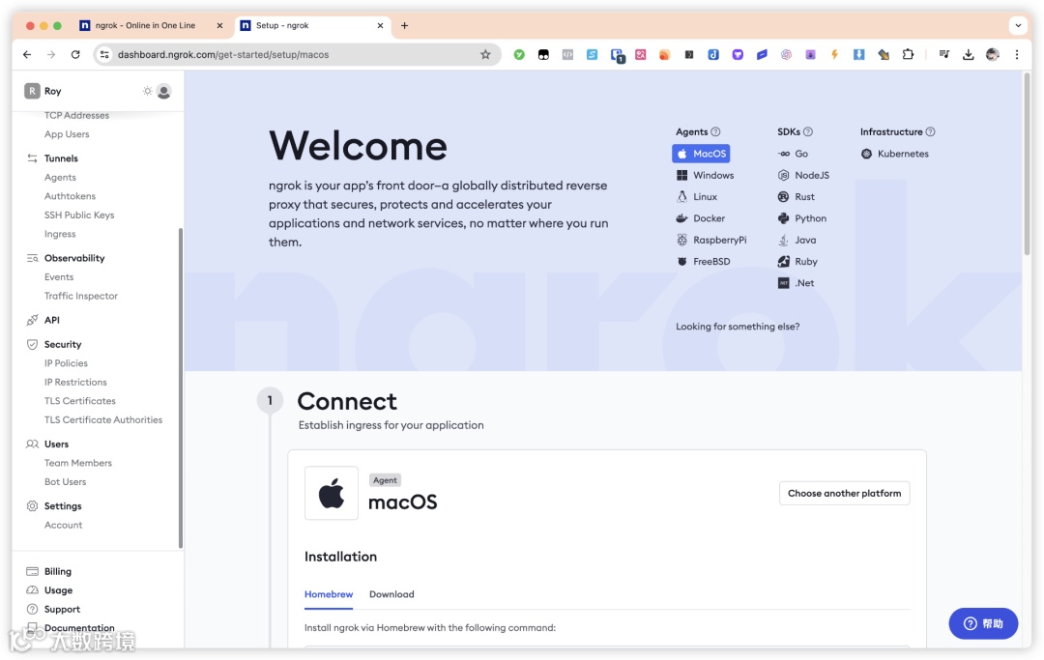Image resolution: width=1044 pixels, height=660 pixels.
Task: Open the tab search dropdown arrow
Action: [1018, 25]
